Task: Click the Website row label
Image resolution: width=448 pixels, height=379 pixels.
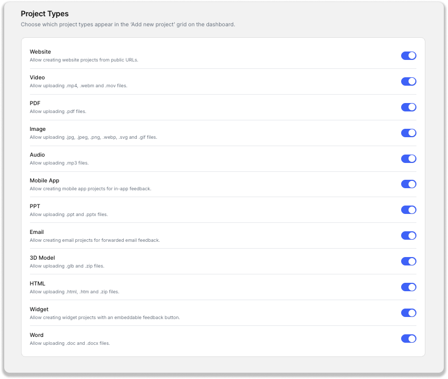Action: pos(41,52)
